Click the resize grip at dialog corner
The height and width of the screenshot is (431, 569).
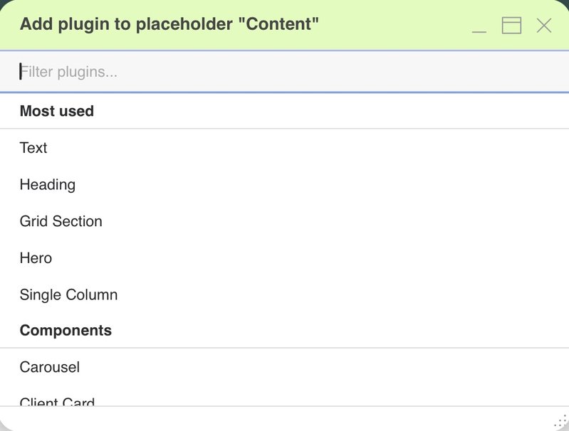[561, 422]
